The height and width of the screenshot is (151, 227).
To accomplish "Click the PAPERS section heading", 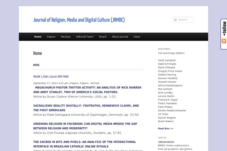I will point(36,65).
